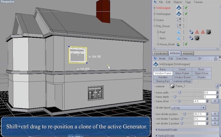Go back with the Attribute Manager arrow
Screen dimensions: 221x137
(x=200, y=58)
